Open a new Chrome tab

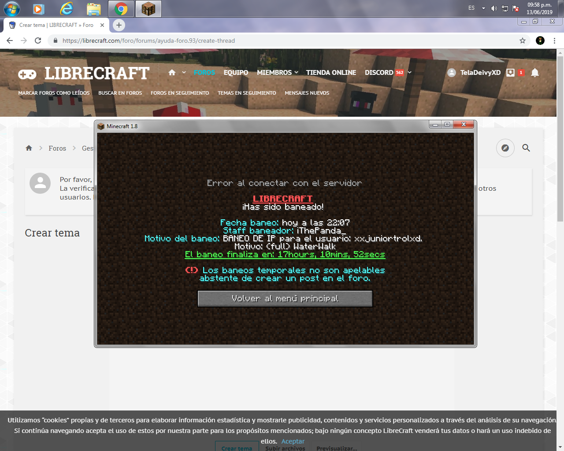click(119, 25)
